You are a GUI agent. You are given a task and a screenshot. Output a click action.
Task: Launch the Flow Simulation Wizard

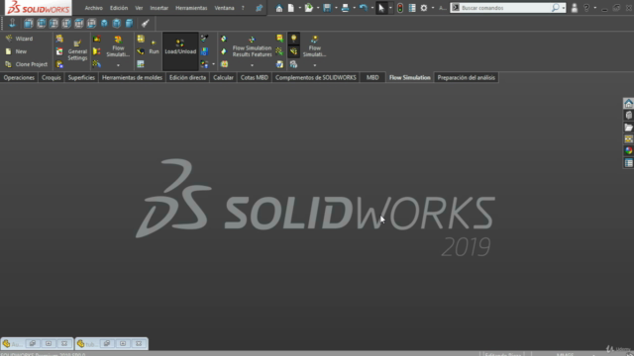19,39
